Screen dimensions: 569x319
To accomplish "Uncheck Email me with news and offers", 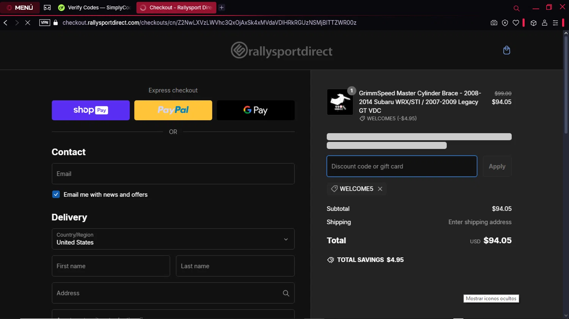I will coord(56,195).
